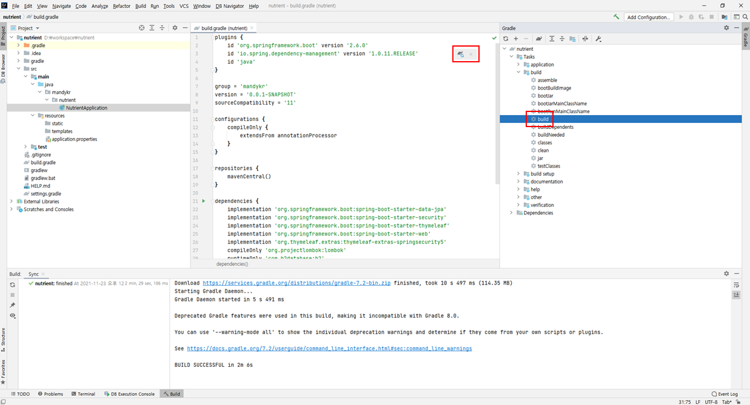Open the Favorites side tab
Screen dimensions: 750x405
pos(3,371)
